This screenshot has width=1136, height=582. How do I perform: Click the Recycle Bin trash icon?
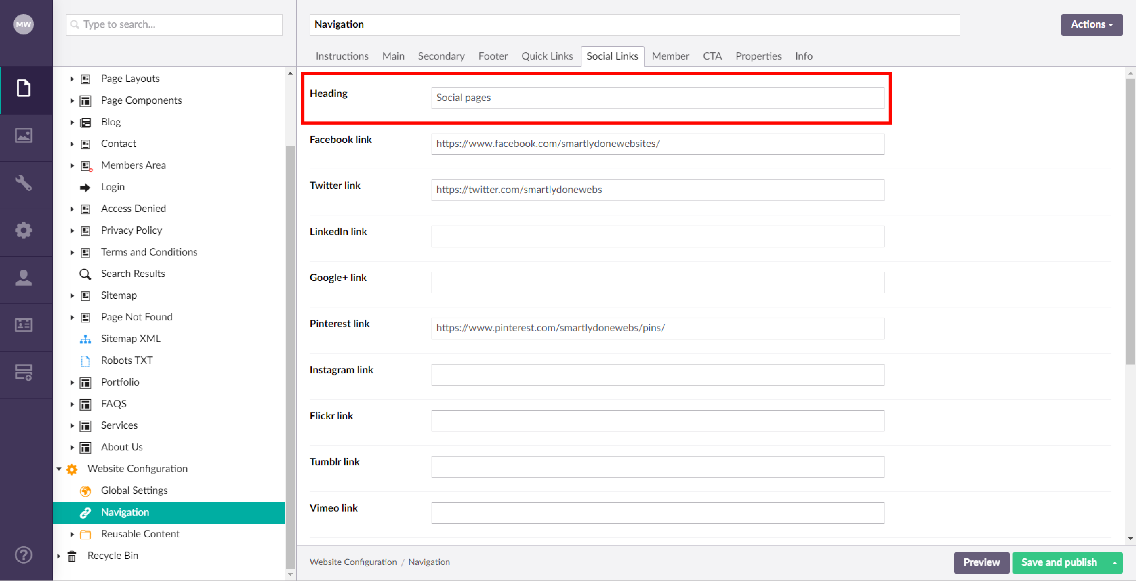(72, 556)
